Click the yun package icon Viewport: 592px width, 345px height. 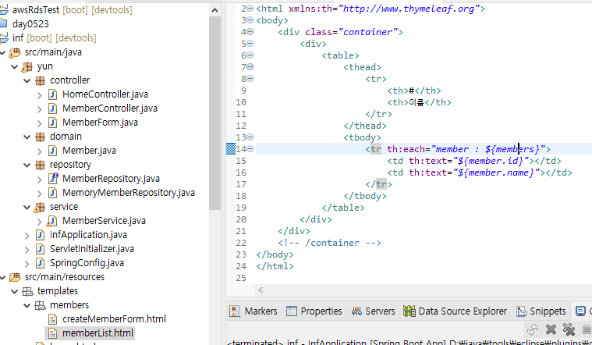pos(27,67)
